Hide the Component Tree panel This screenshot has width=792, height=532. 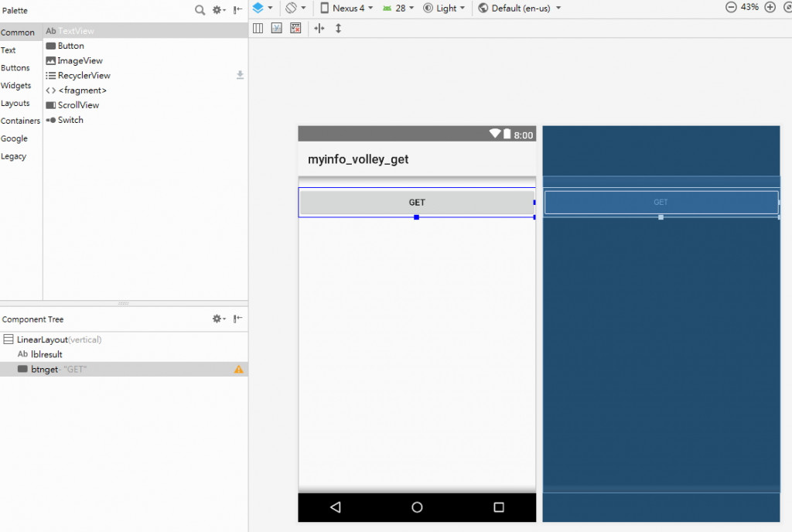click(x=237, y=319)
